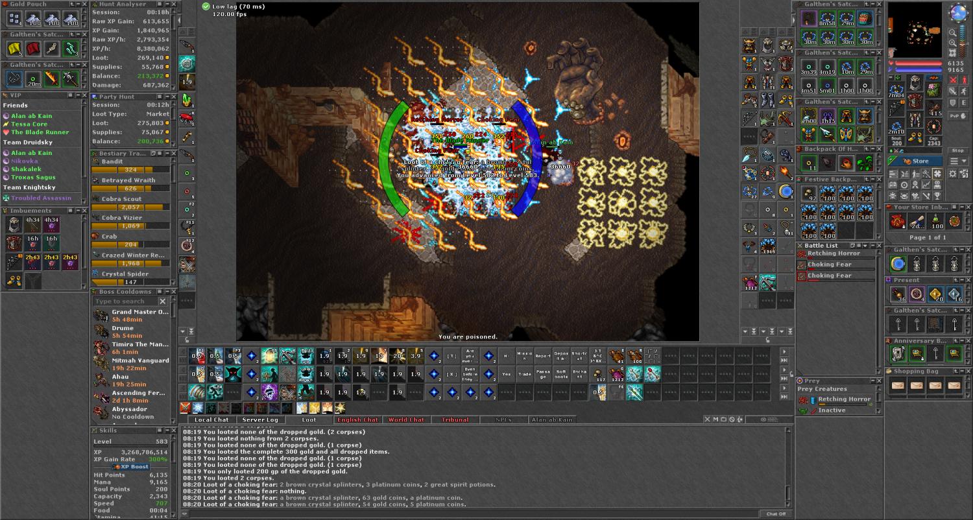Select Betrayed Wraith bestiary tracker entry
The width and height of the screenshot is (973, 520).
[132, 184]
